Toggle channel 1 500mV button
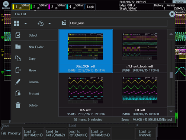 pos(21,7)
